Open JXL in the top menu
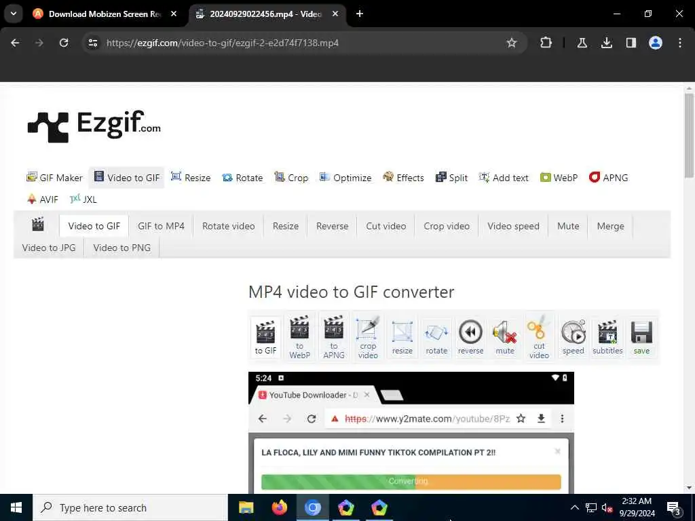The width and height of the screenshot is (695, 521). click(x=83, y=199)
